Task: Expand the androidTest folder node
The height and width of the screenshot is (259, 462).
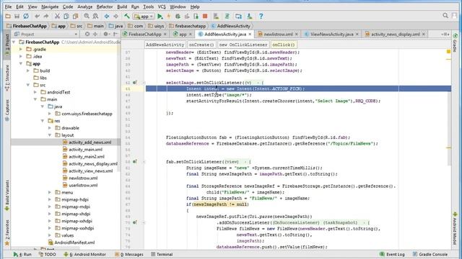Action: 35,92
